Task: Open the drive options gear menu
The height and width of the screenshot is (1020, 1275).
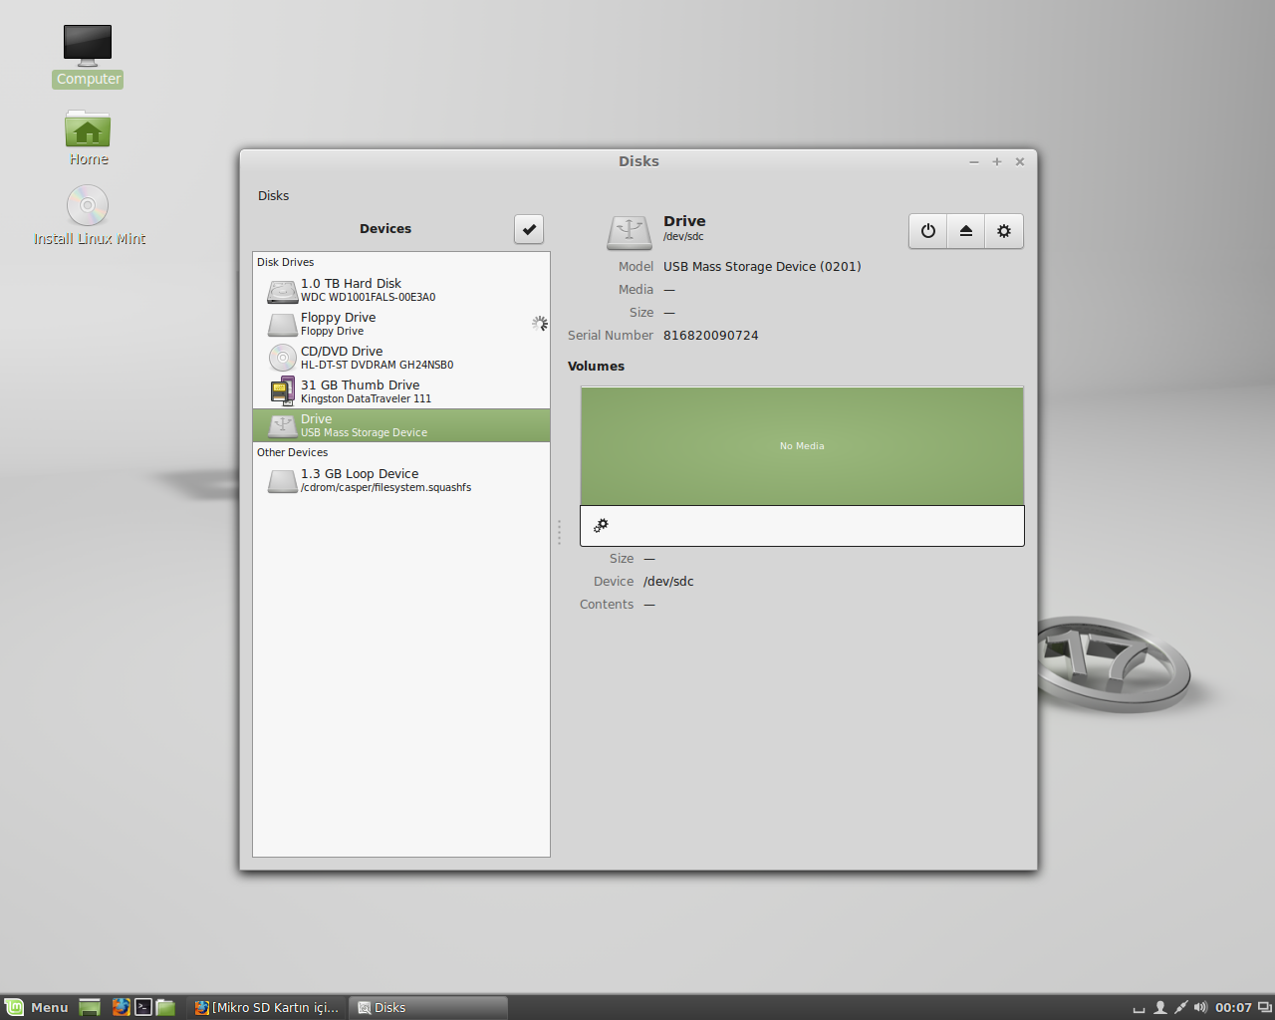Action: 1004,231
